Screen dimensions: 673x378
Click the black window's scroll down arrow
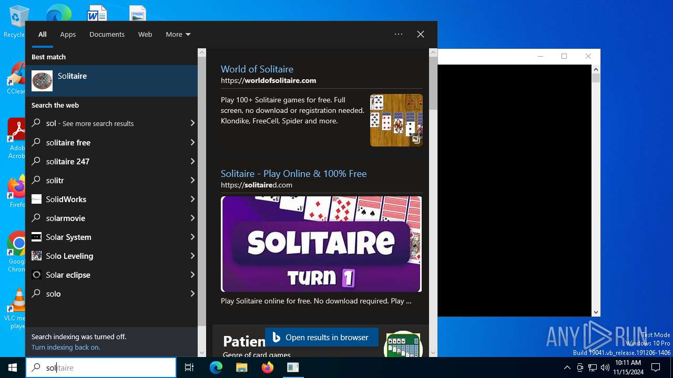point(596,312)
